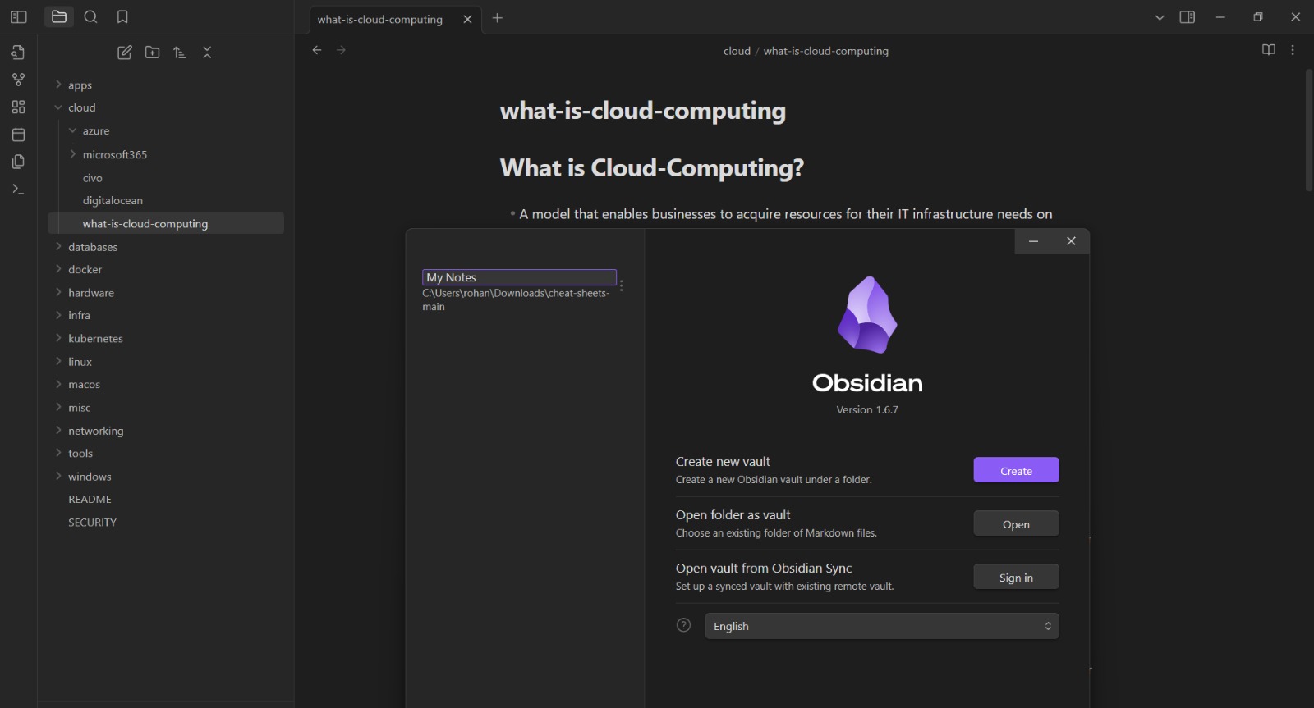Open command palette terminal icon
This screenshot has height=708, width=1314.
click(x=18, y=190)
